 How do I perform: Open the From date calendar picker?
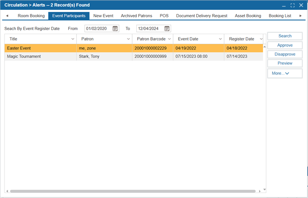[115, 29]
